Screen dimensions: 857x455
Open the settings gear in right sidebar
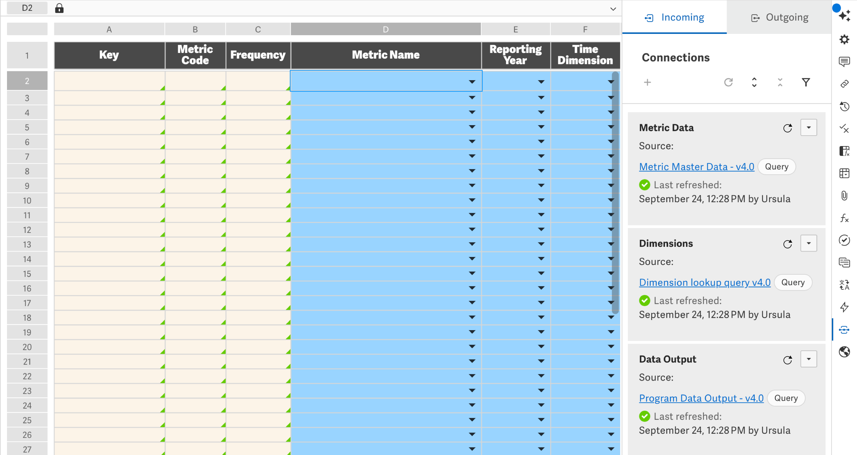[x=844, y=40]
